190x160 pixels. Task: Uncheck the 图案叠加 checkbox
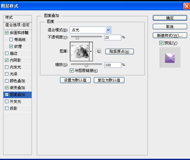point(7,95)
